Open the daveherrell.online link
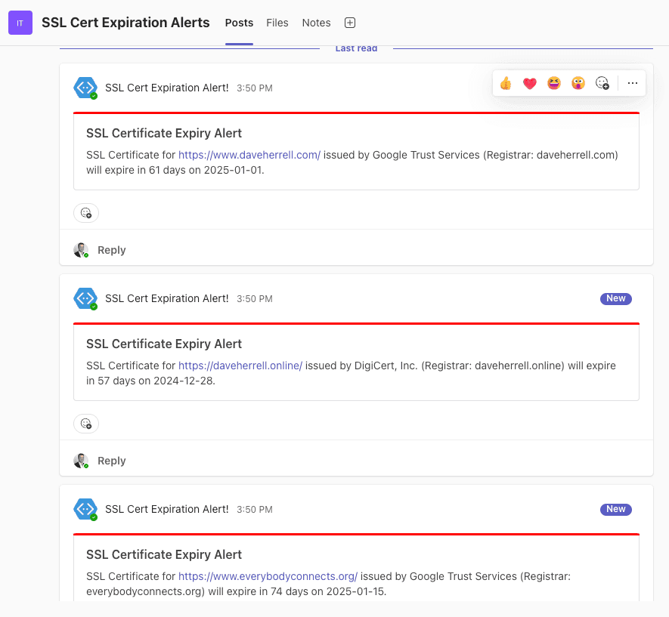Screen dimensions: 669x617 pyautogui.click(x=240, y=366)
